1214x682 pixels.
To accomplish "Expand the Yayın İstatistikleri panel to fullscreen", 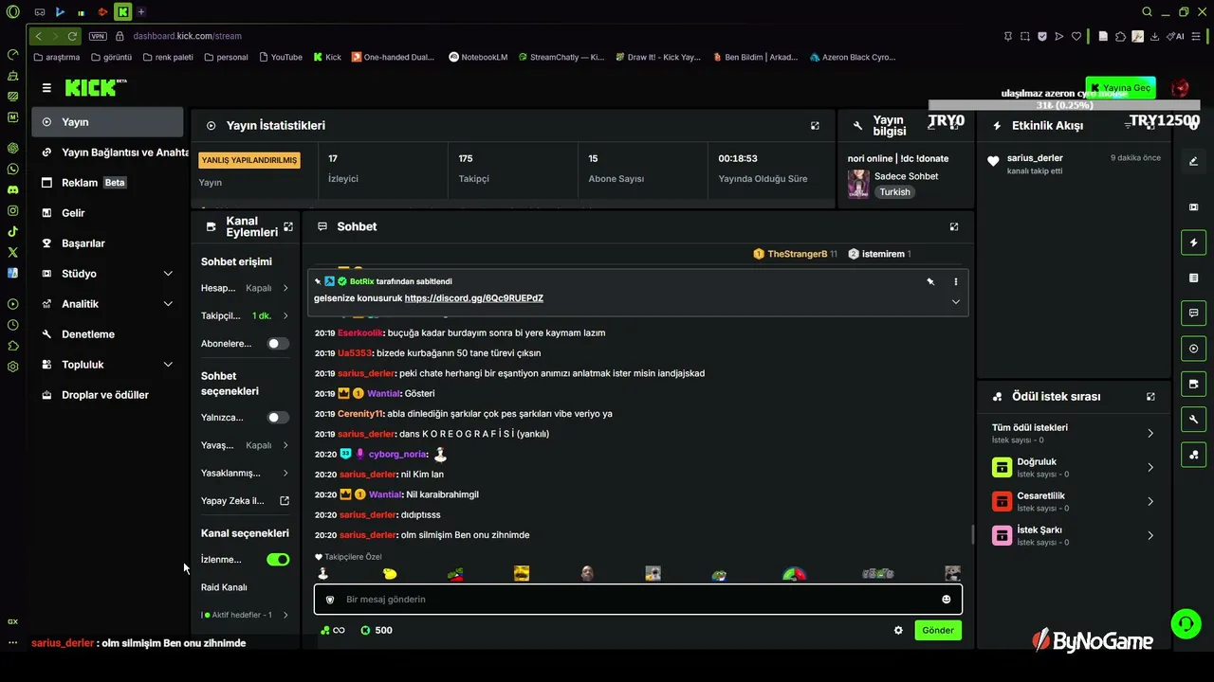I will pyautogui.click(x=815, y=126).
